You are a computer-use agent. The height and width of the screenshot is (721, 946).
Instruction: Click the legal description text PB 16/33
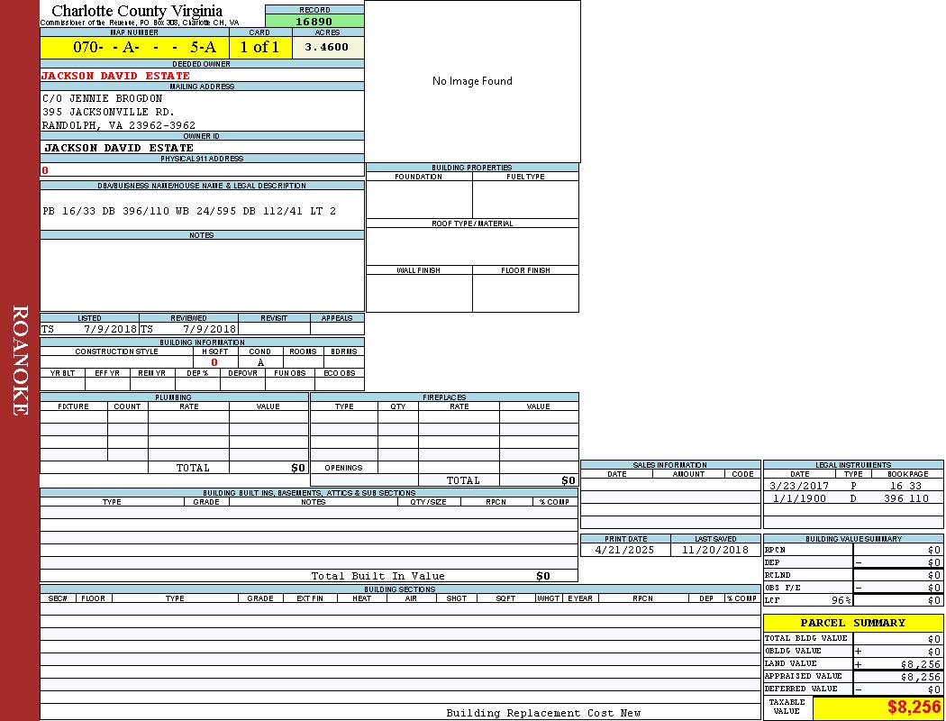189,211
